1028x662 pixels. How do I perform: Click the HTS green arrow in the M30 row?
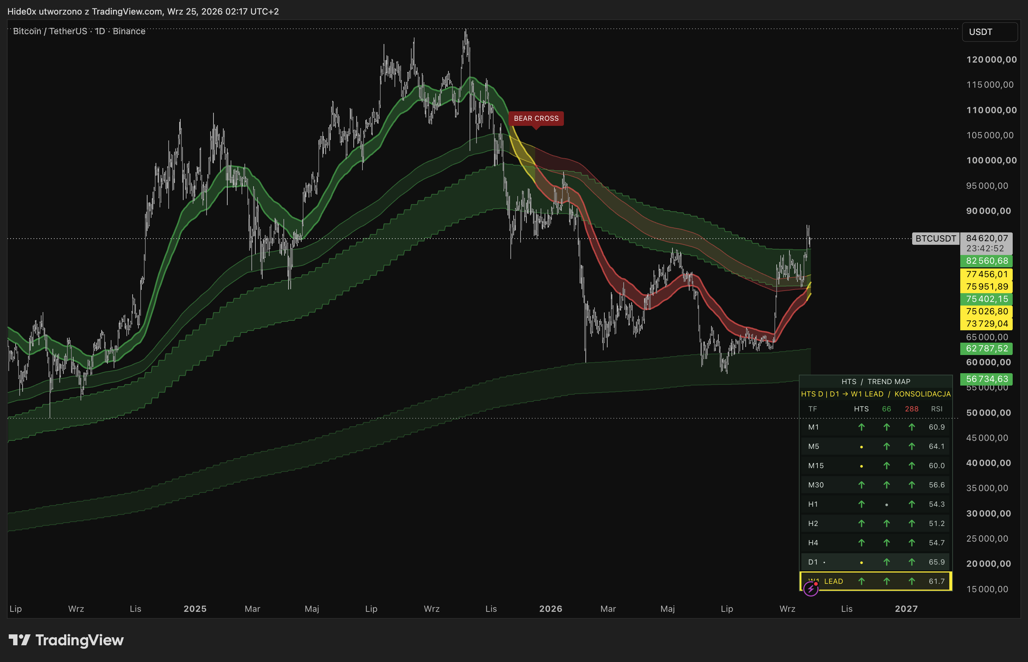[861, 485]
